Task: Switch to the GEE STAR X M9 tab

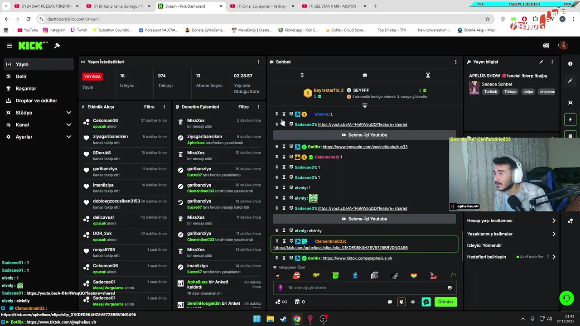Action: [334, 6]
